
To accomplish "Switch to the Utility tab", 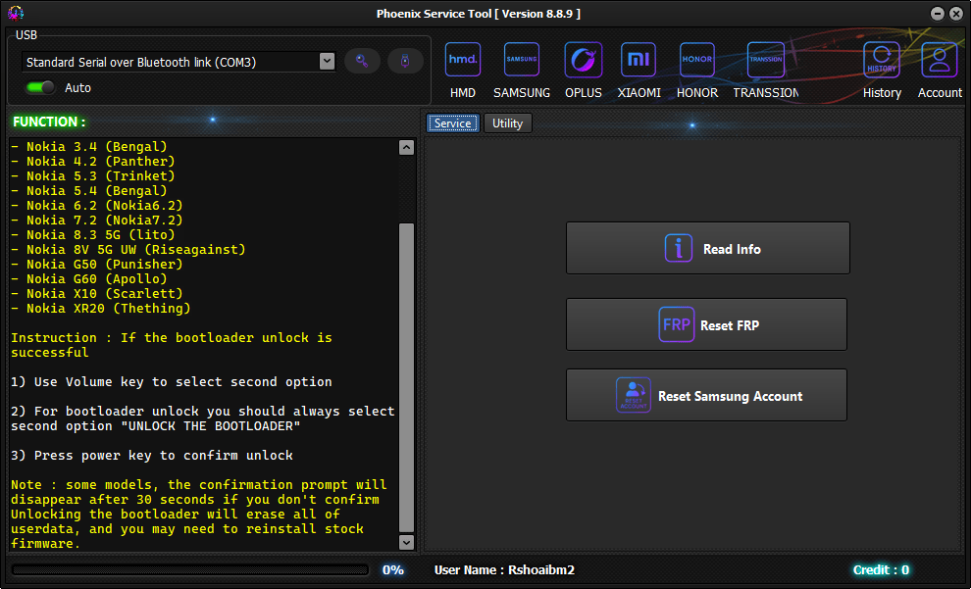I will [x=507, y=123].
